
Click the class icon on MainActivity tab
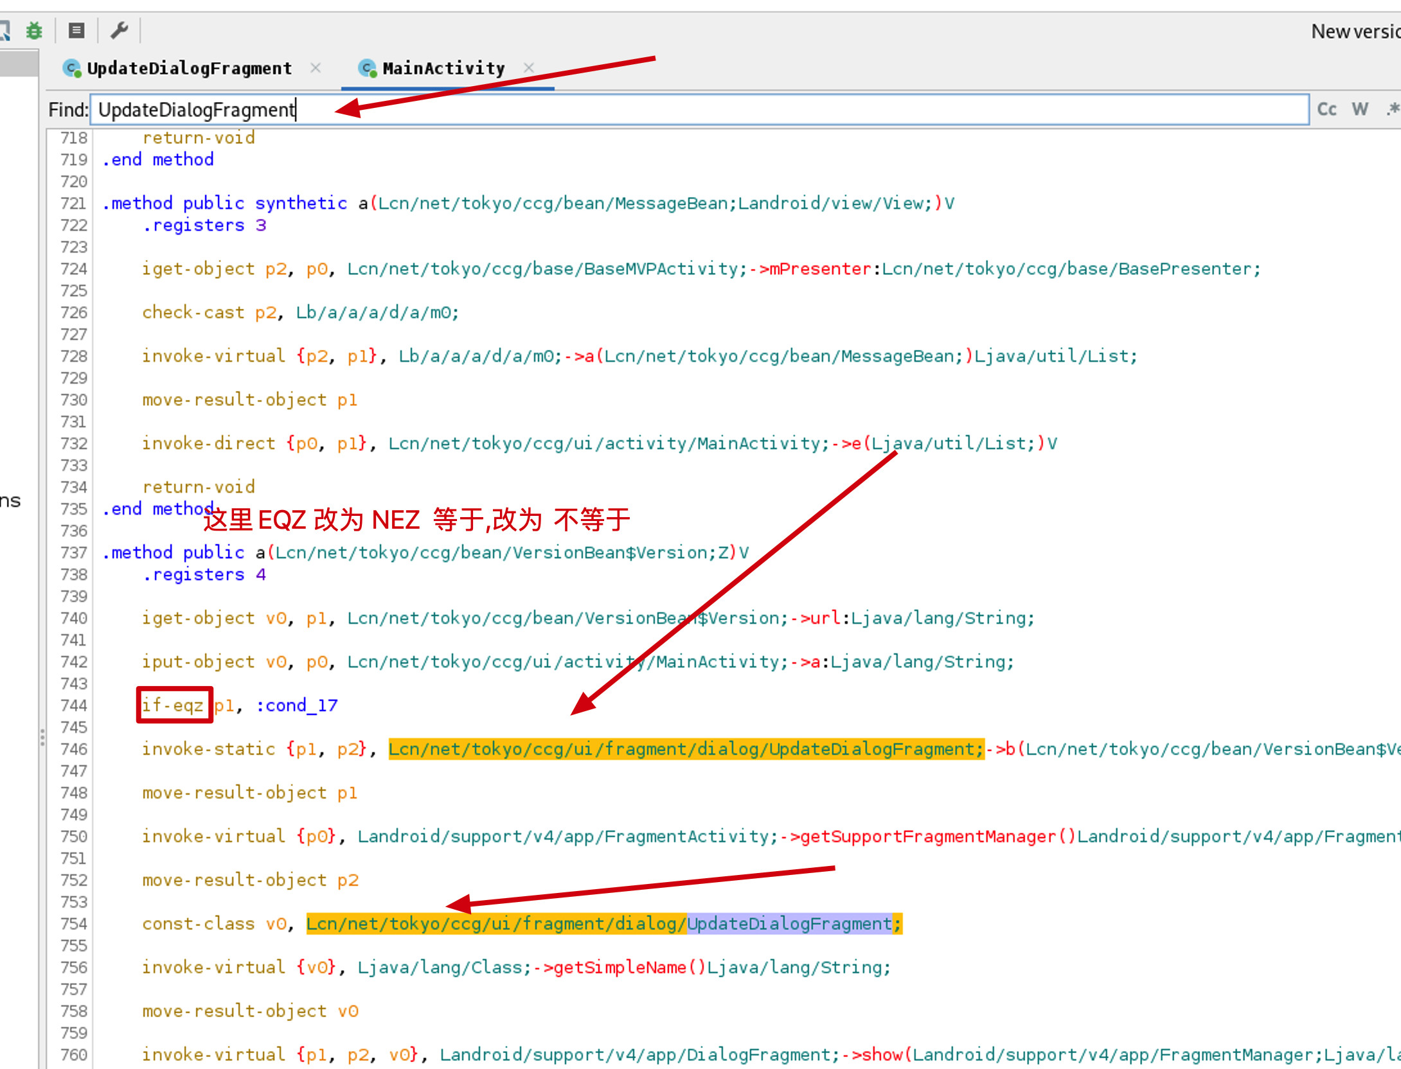pos(367,68)
